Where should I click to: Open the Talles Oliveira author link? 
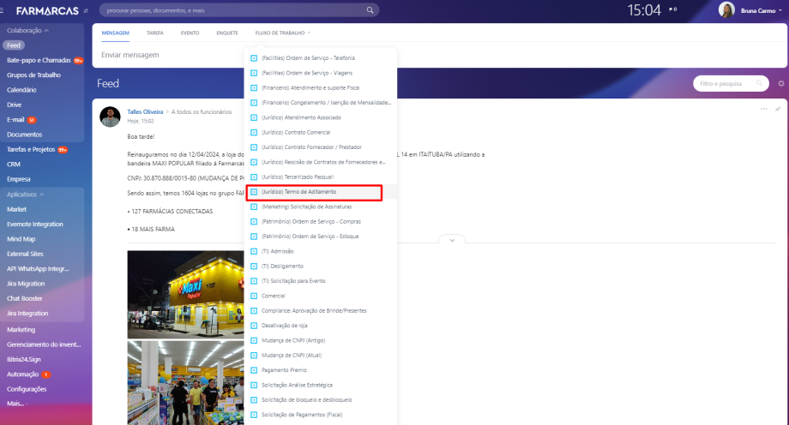point(145,111)
